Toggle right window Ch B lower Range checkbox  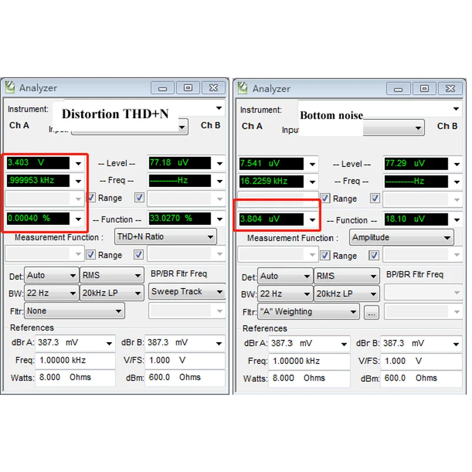374,255
